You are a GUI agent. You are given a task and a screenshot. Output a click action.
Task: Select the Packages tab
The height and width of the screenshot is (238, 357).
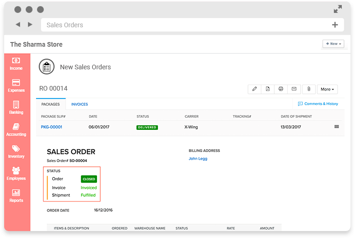[x=51, y=104]
